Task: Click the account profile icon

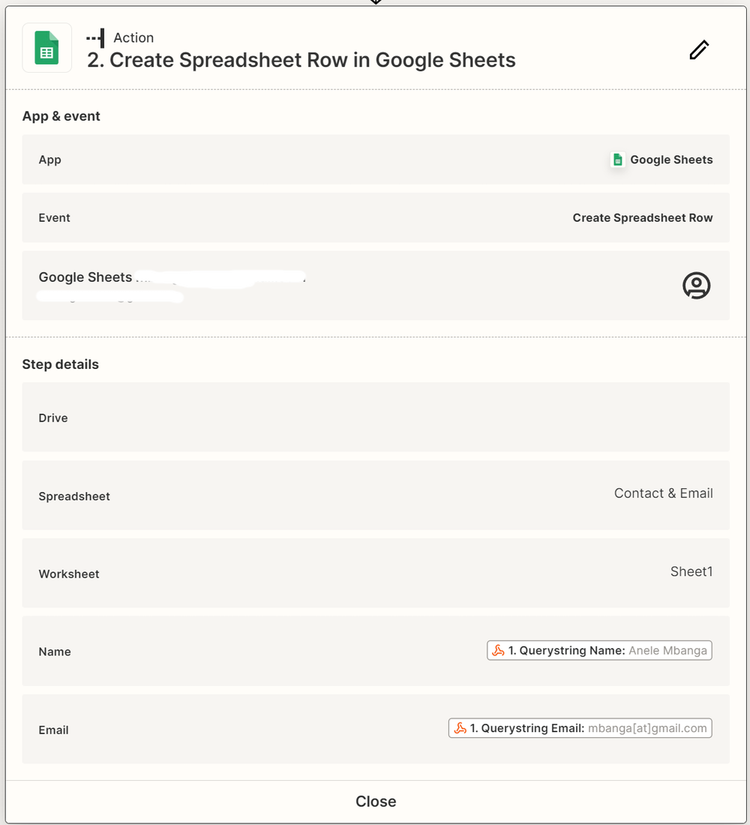Action: pos(696,286)
